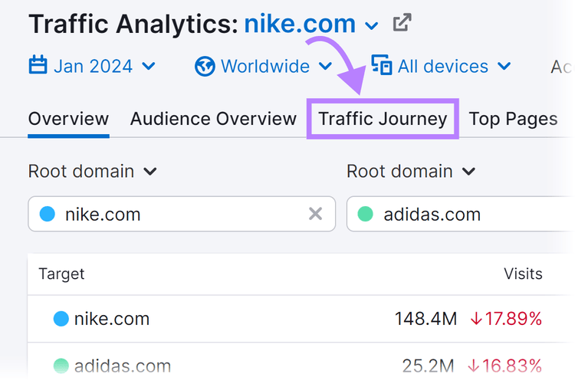The height and width of the screenshot is (384, 575).
Task: Click the Target column header
Action: [61, 274]
